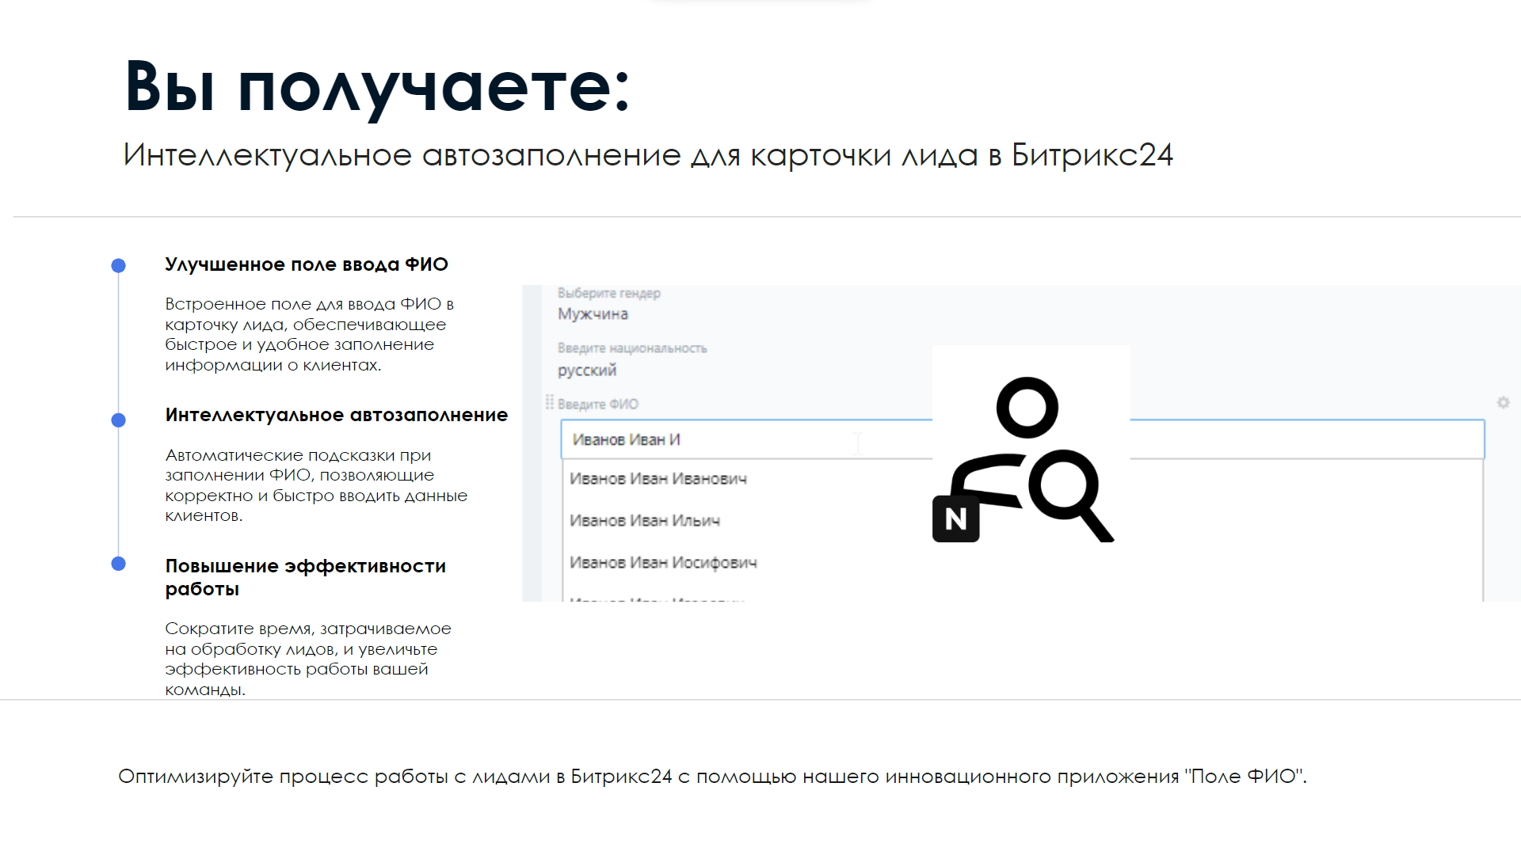Click the drag handle next to Введите ФИО
Screen dimensions: 1521x855
pyautogui.click(x=549, y=403)
